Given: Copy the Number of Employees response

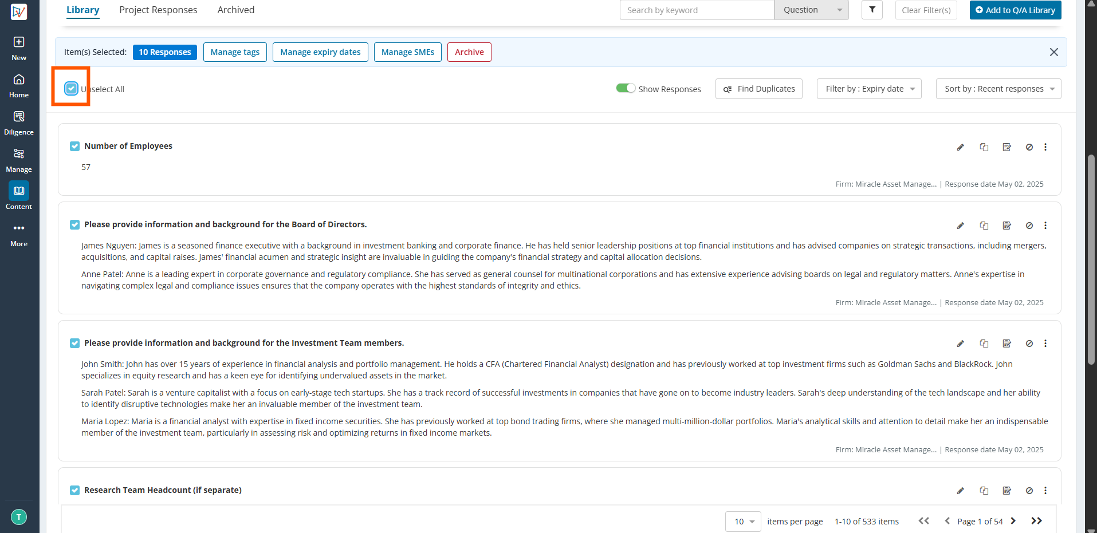Looking at the screenshot, I should click(984, 147).
